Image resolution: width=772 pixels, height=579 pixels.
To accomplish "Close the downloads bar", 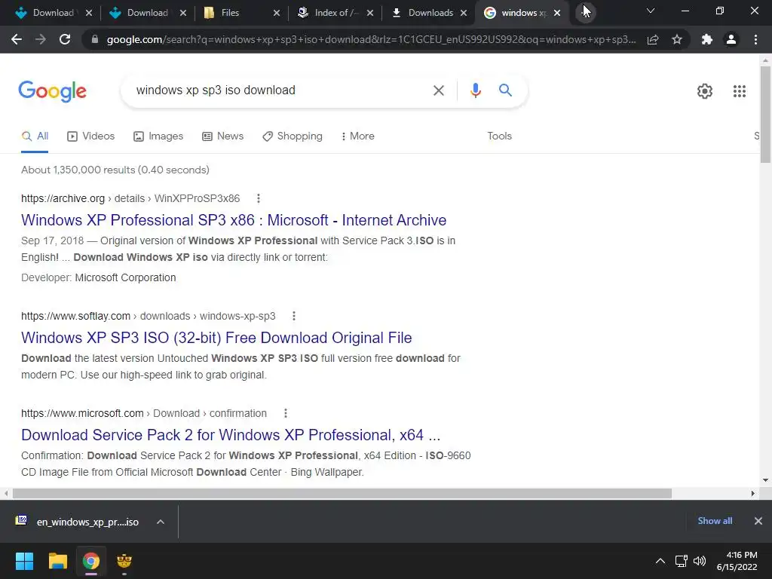I will [x=758, y=521].
